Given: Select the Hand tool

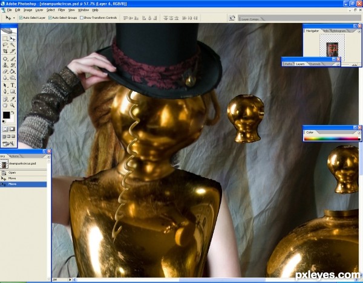Looking at the screenshot, I should (x=5, y=105).
